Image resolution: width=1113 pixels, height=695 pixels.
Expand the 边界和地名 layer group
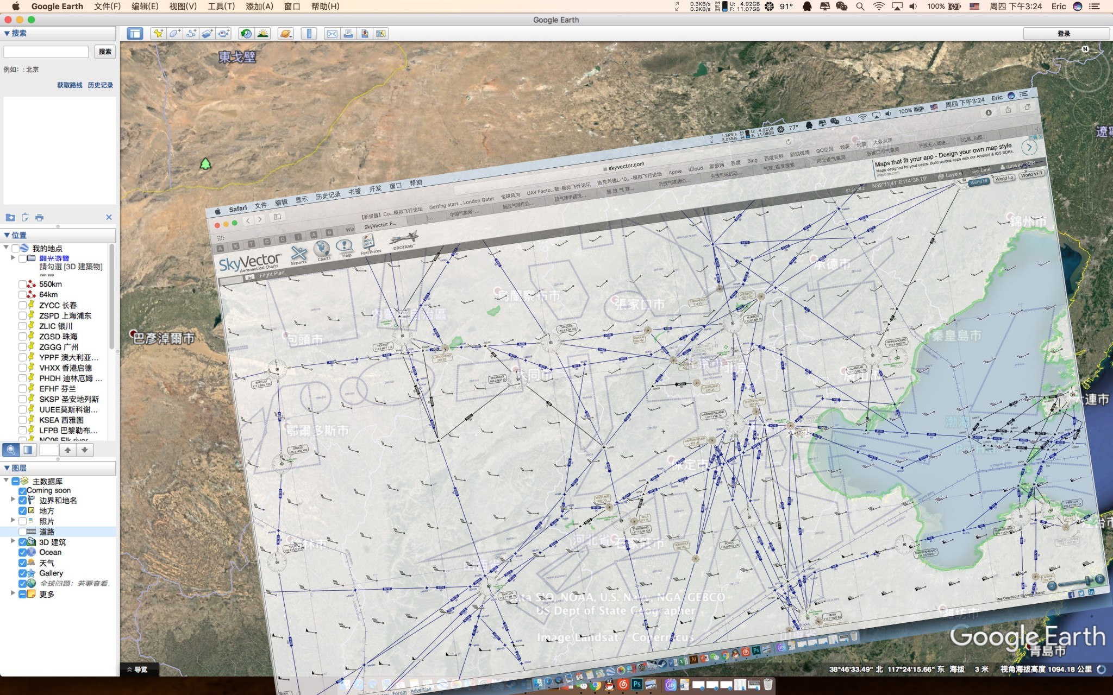point(13,500)
